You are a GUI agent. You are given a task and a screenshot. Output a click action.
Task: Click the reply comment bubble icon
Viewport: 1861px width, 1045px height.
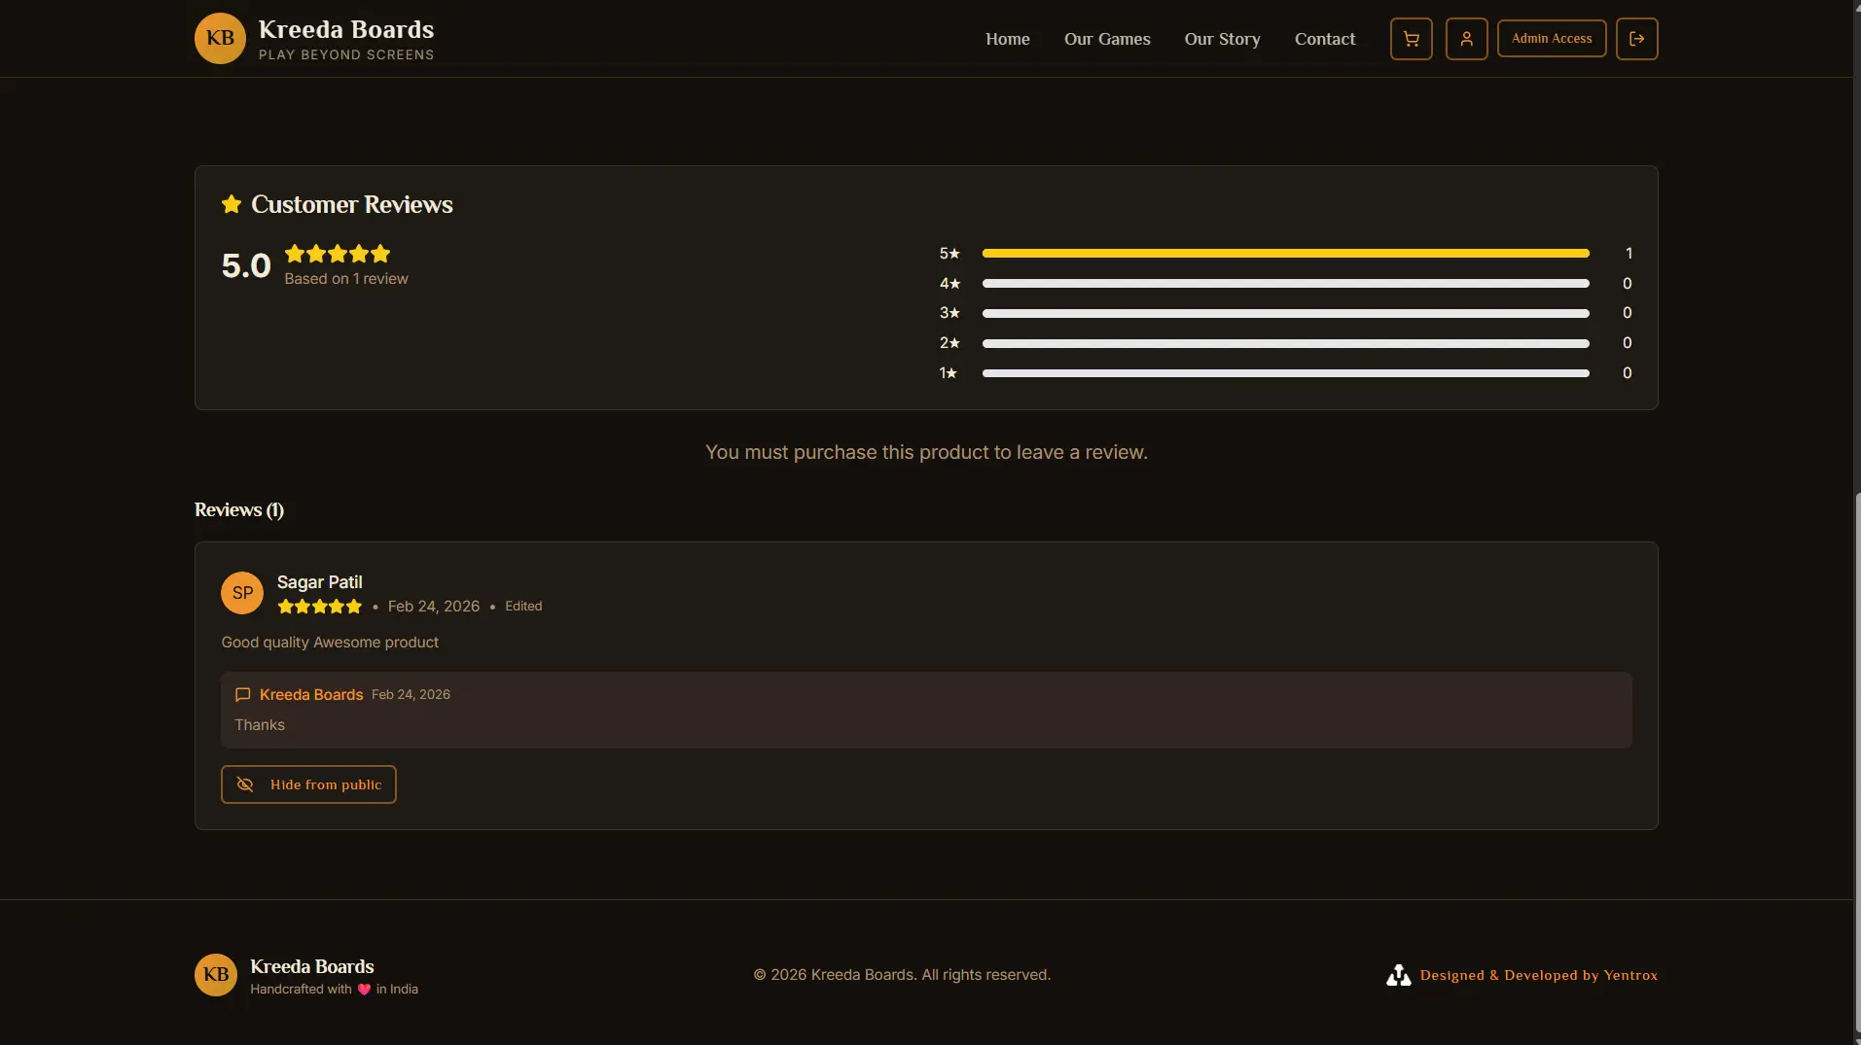tap(243, 695)
